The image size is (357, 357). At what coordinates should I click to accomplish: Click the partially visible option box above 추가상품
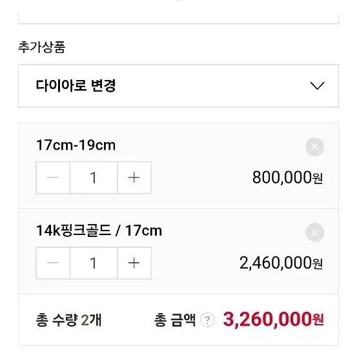(x=178, y=18)
